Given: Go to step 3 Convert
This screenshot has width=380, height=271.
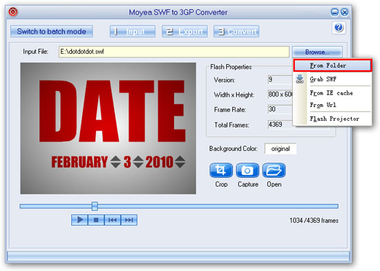Looking at the screenshot, I should (x=236, y=32).
